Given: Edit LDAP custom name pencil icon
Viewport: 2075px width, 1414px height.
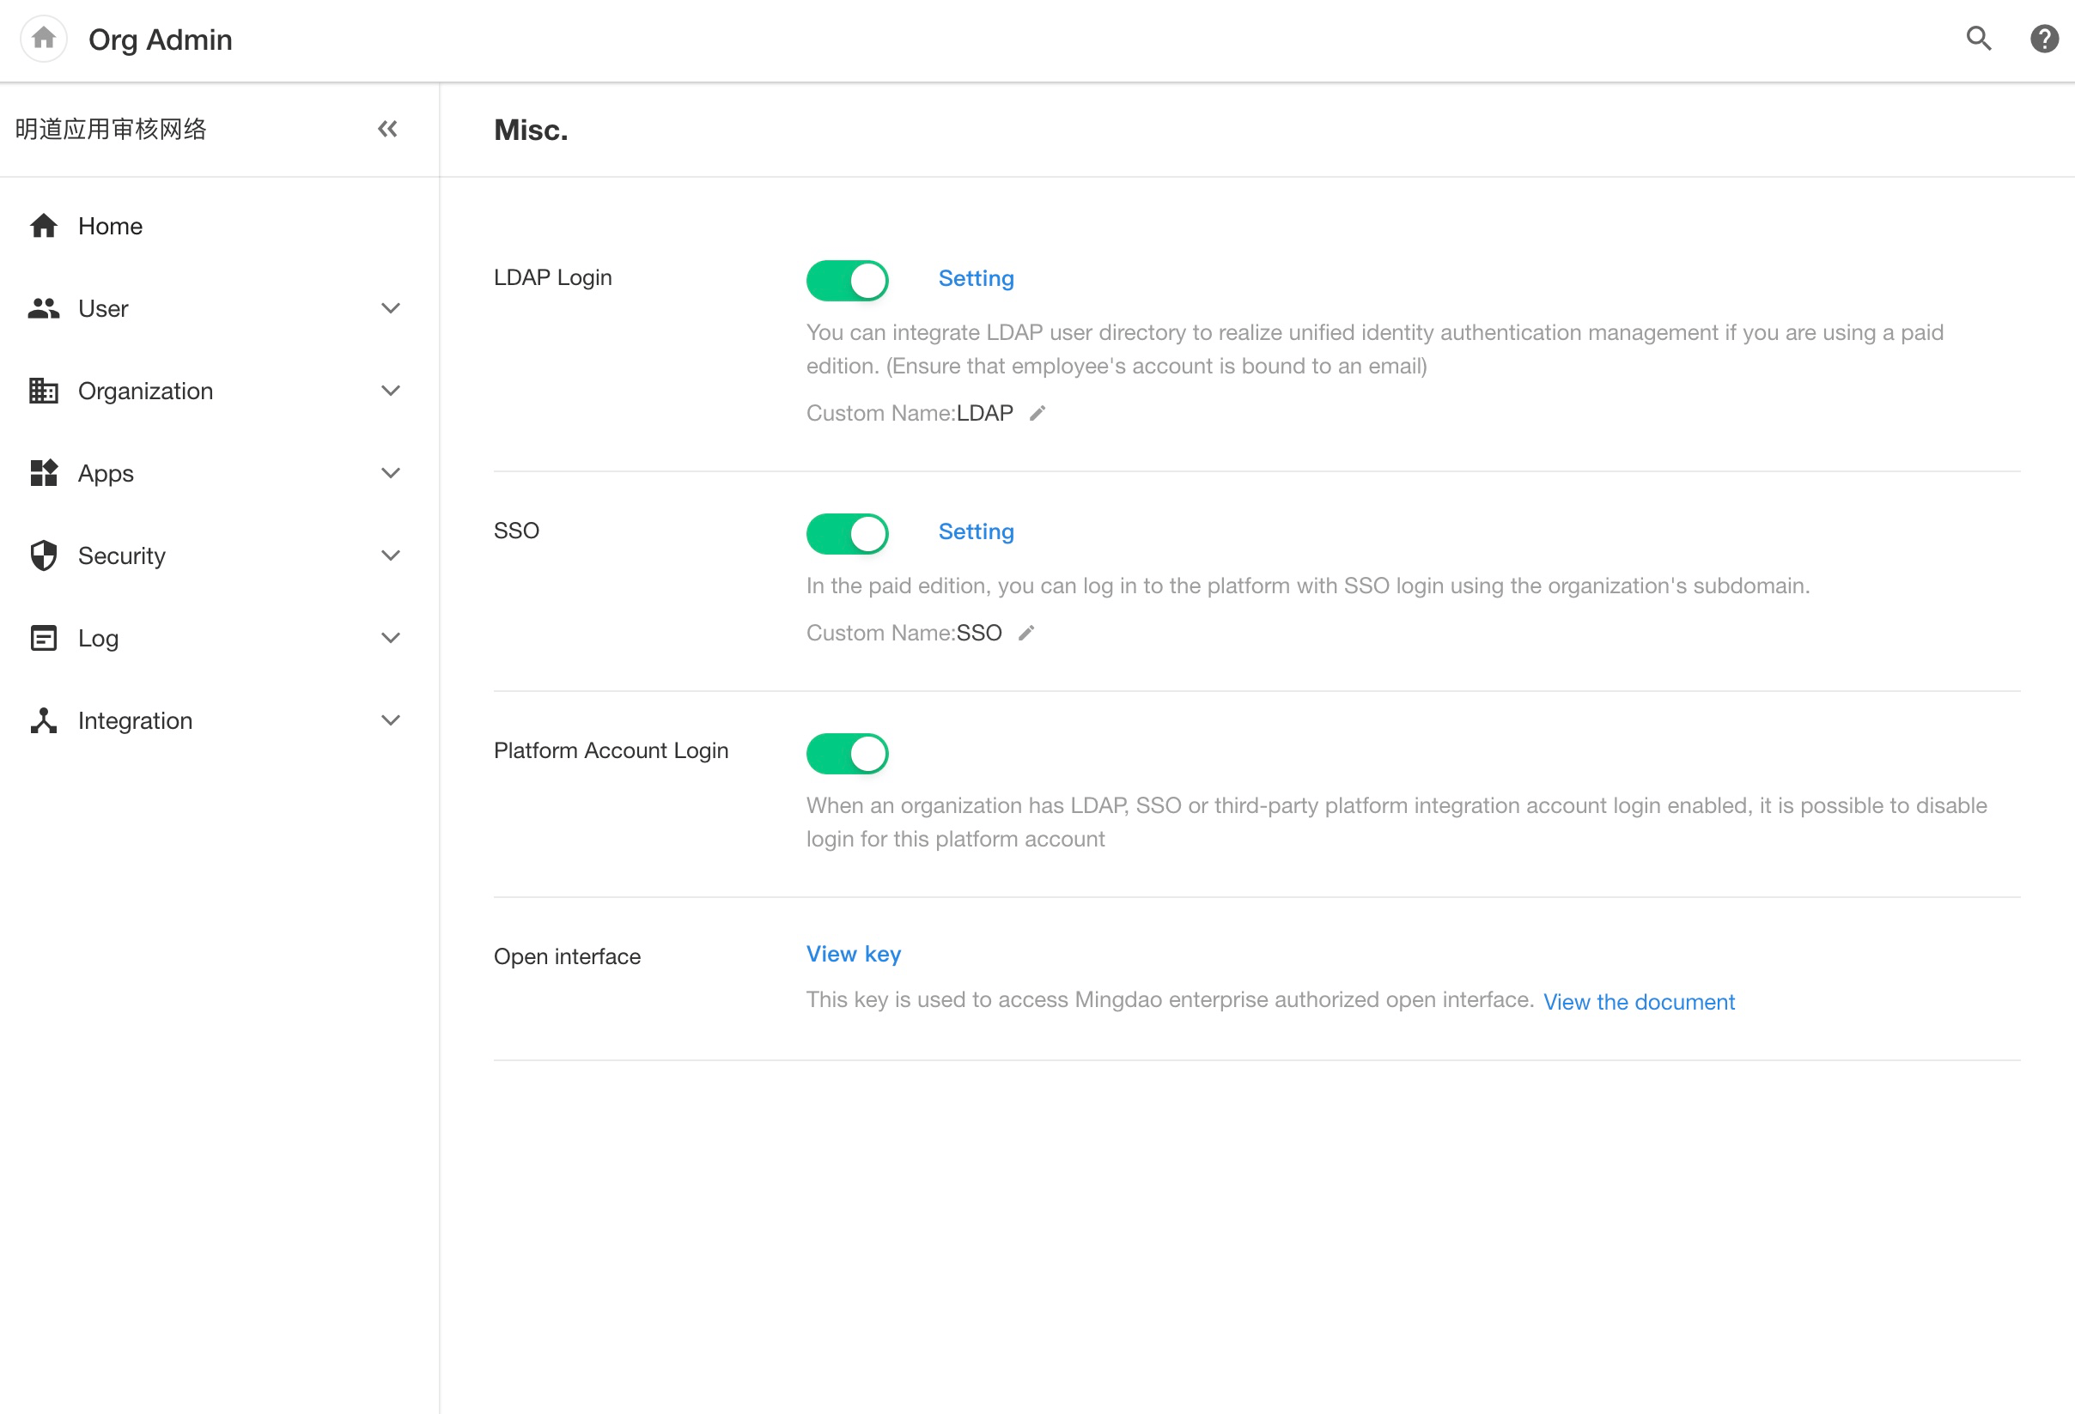Looking at the screenshot, I should click(1037, 413).
